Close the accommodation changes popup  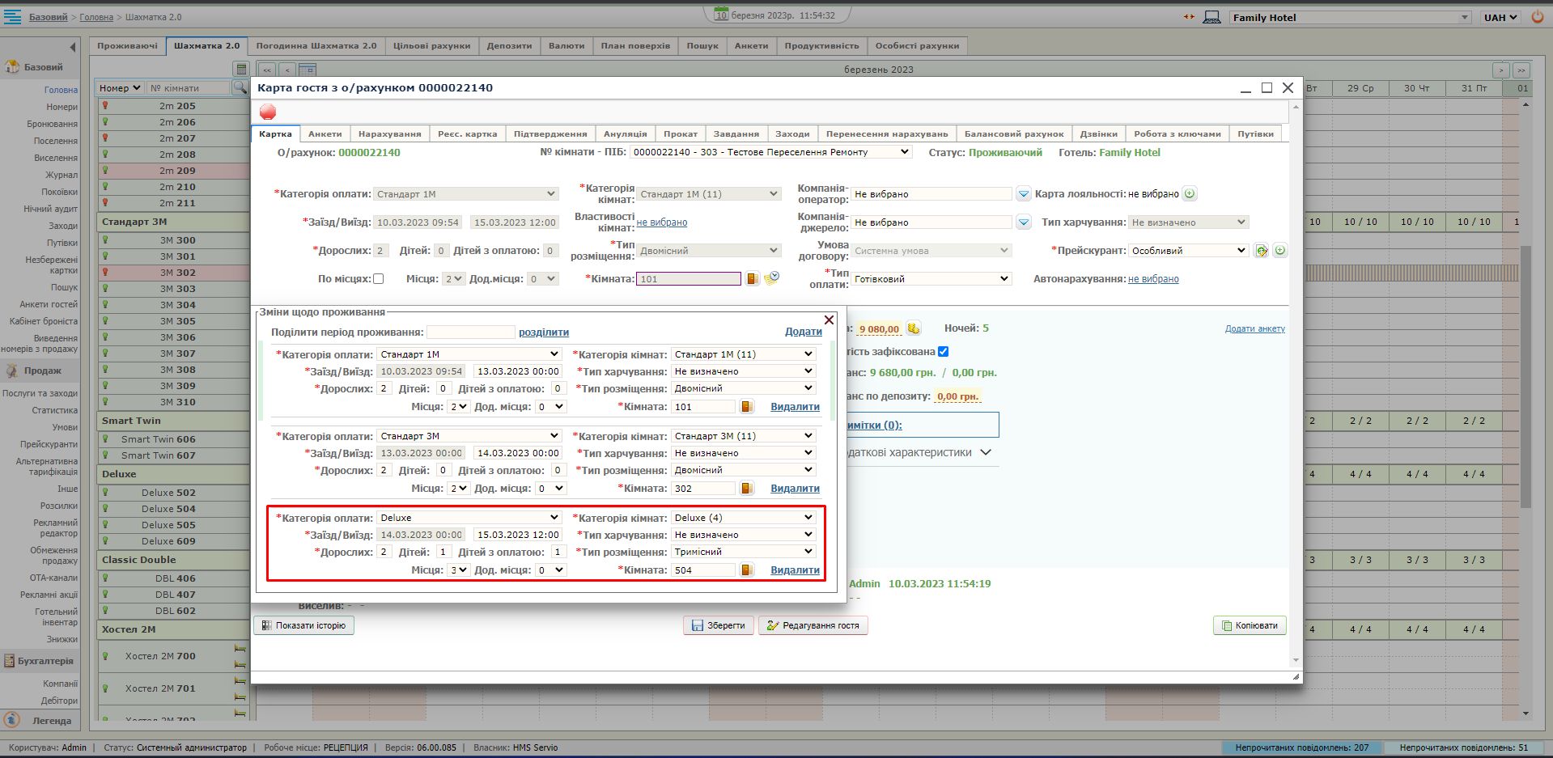829,320
